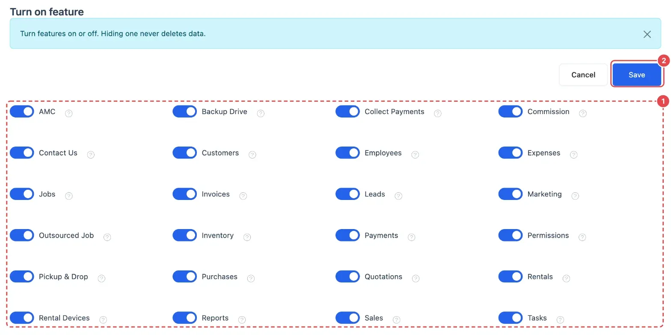Screen dimensions: 671x335
Task: Click the Cancel button
Action: [x=583, y=75]
